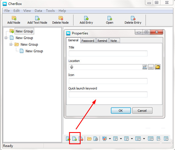Collapse the open-folder New Group child node
Viewport: 175px width, 150px height.
click(x=11, y=45)
